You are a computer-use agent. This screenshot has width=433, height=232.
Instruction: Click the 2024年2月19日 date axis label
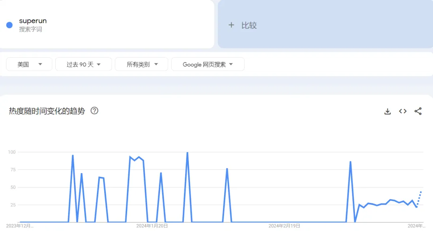click(284, 226)
